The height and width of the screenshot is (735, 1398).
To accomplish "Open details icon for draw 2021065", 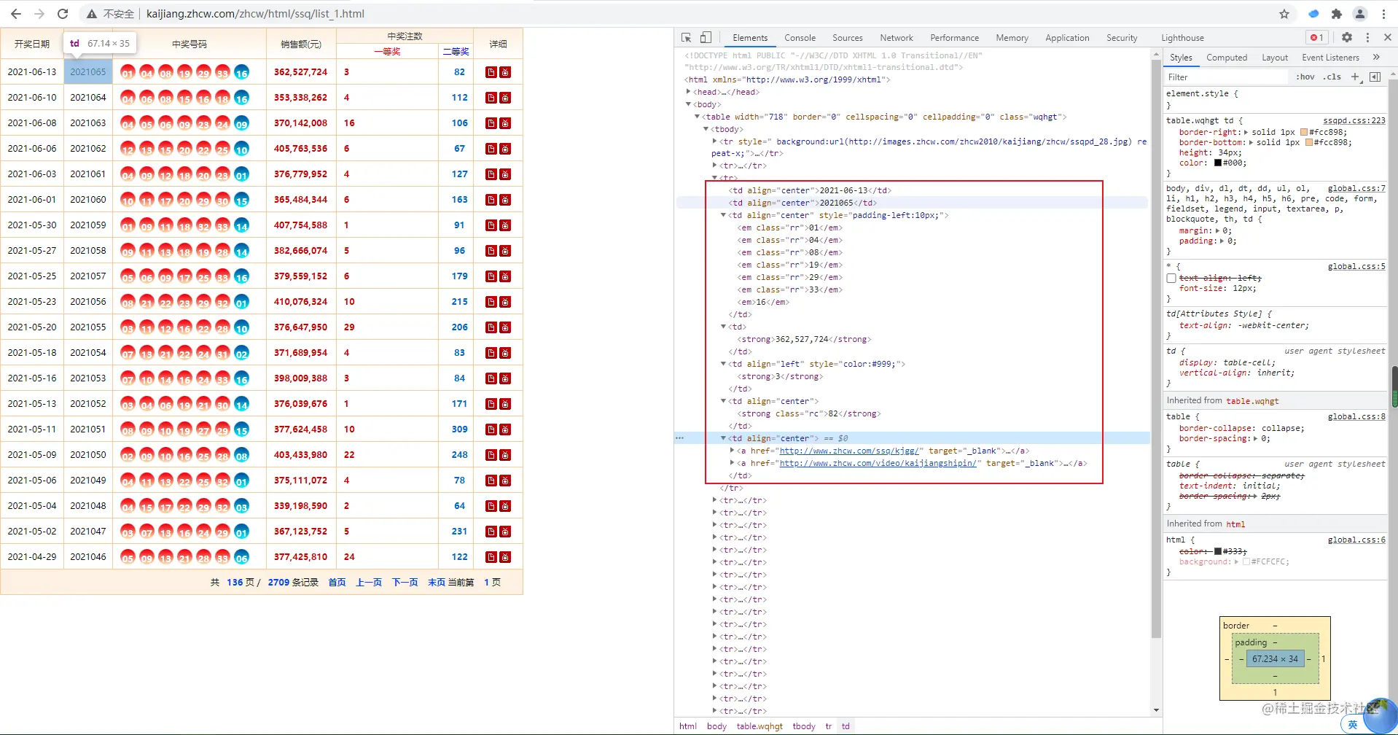I will (x=491, y=72).
